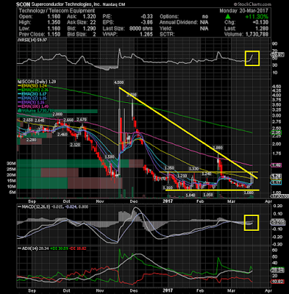The width and height of the screenshot is (289, 294).
Task: Click the green +DI value in ADX legend
Action: pos(59,248)
